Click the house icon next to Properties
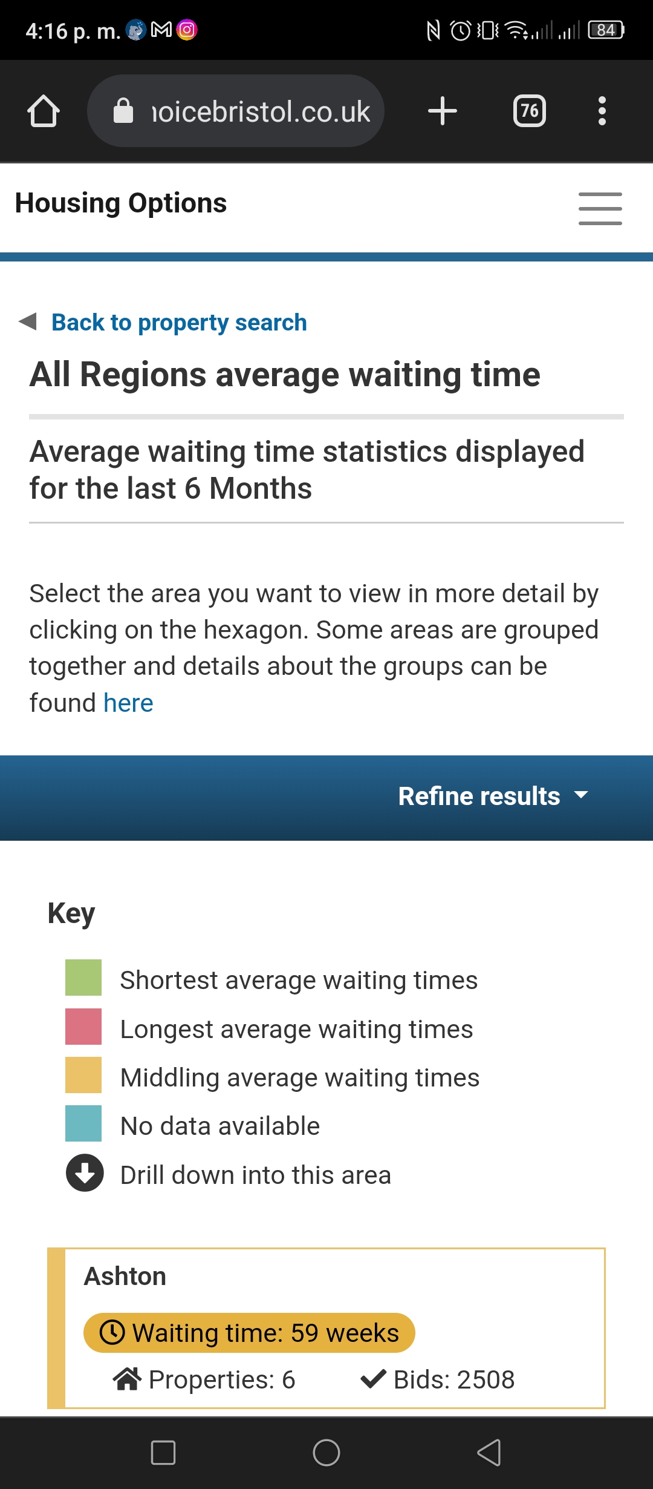653x1489 pixels. pos(127,1379)
